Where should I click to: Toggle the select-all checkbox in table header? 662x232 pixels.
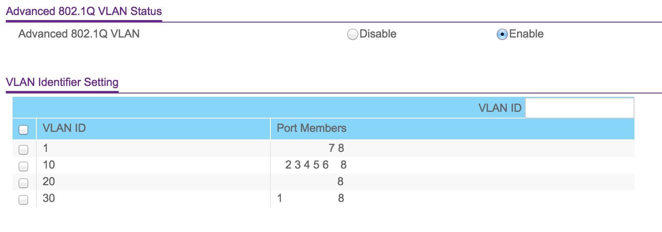(x=24, y=130)
